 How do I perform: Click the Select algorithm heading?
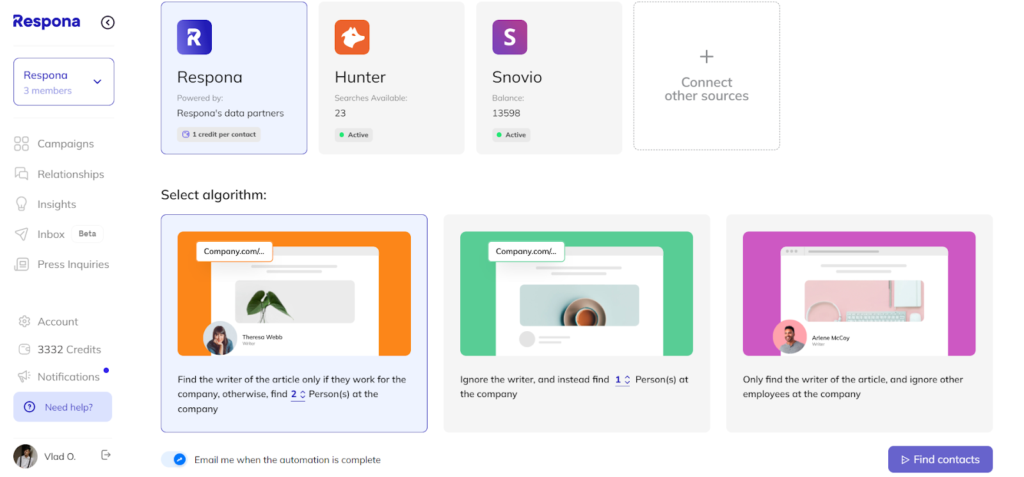click(214, 195)
